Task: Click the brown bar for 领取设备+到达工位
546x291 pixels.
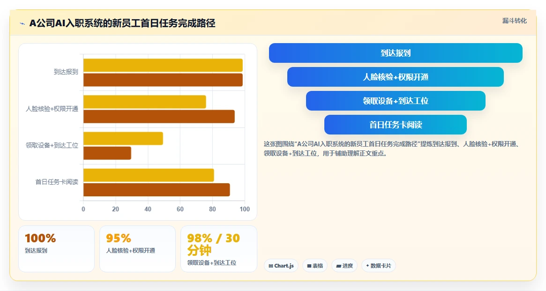Action: tap(107, 153)
